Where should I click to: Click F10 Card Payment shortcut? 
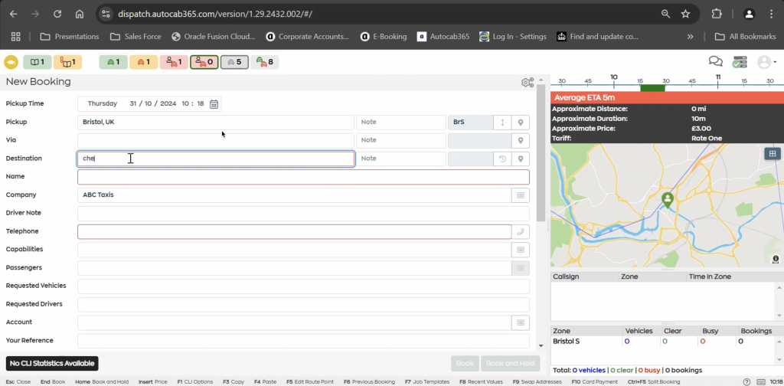[x=594, y=381]
